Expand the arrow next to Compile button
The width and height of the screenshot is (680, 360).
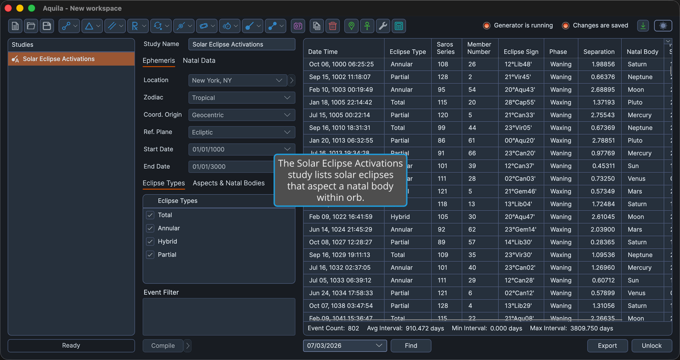coord(187,346)
